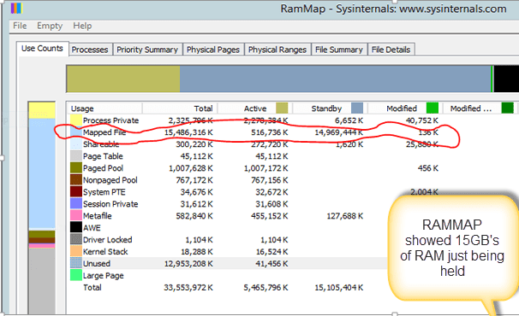519x316 pixels.
Task: Select the Page Table row label
Action: coord(103,156)
